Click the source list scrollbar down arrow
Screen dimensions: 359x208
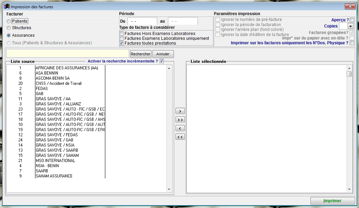pyautogui.click(x=169, y=190)
